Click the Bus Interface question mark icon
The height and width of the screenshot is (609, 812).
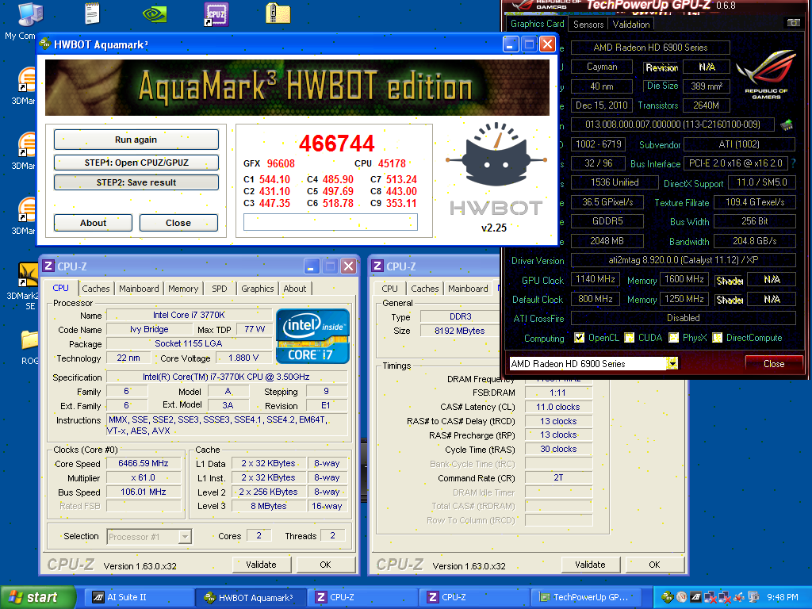point(793,163)
